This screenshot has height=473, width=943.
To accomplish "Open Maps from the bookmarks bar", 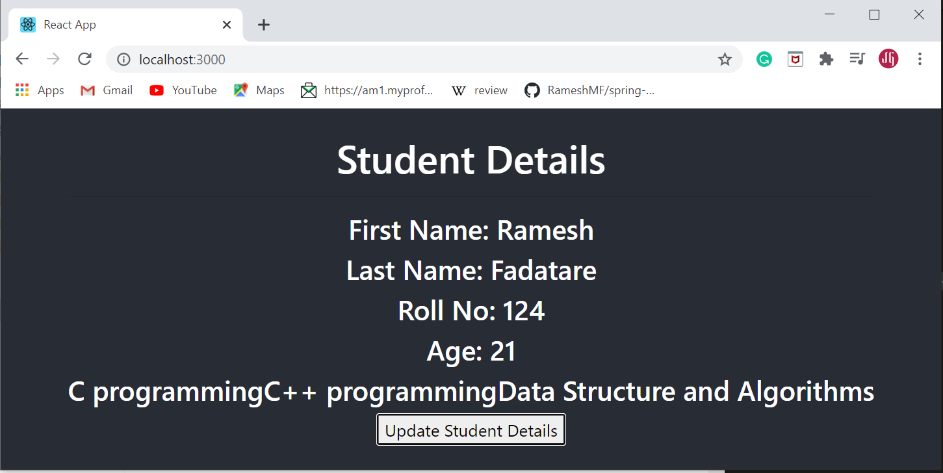I will click(258, 90).
